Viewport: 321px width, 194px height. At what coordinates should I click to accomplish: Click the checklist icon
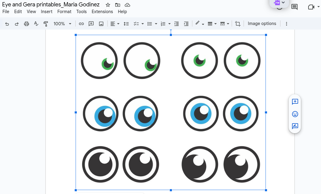pos(136,24)
